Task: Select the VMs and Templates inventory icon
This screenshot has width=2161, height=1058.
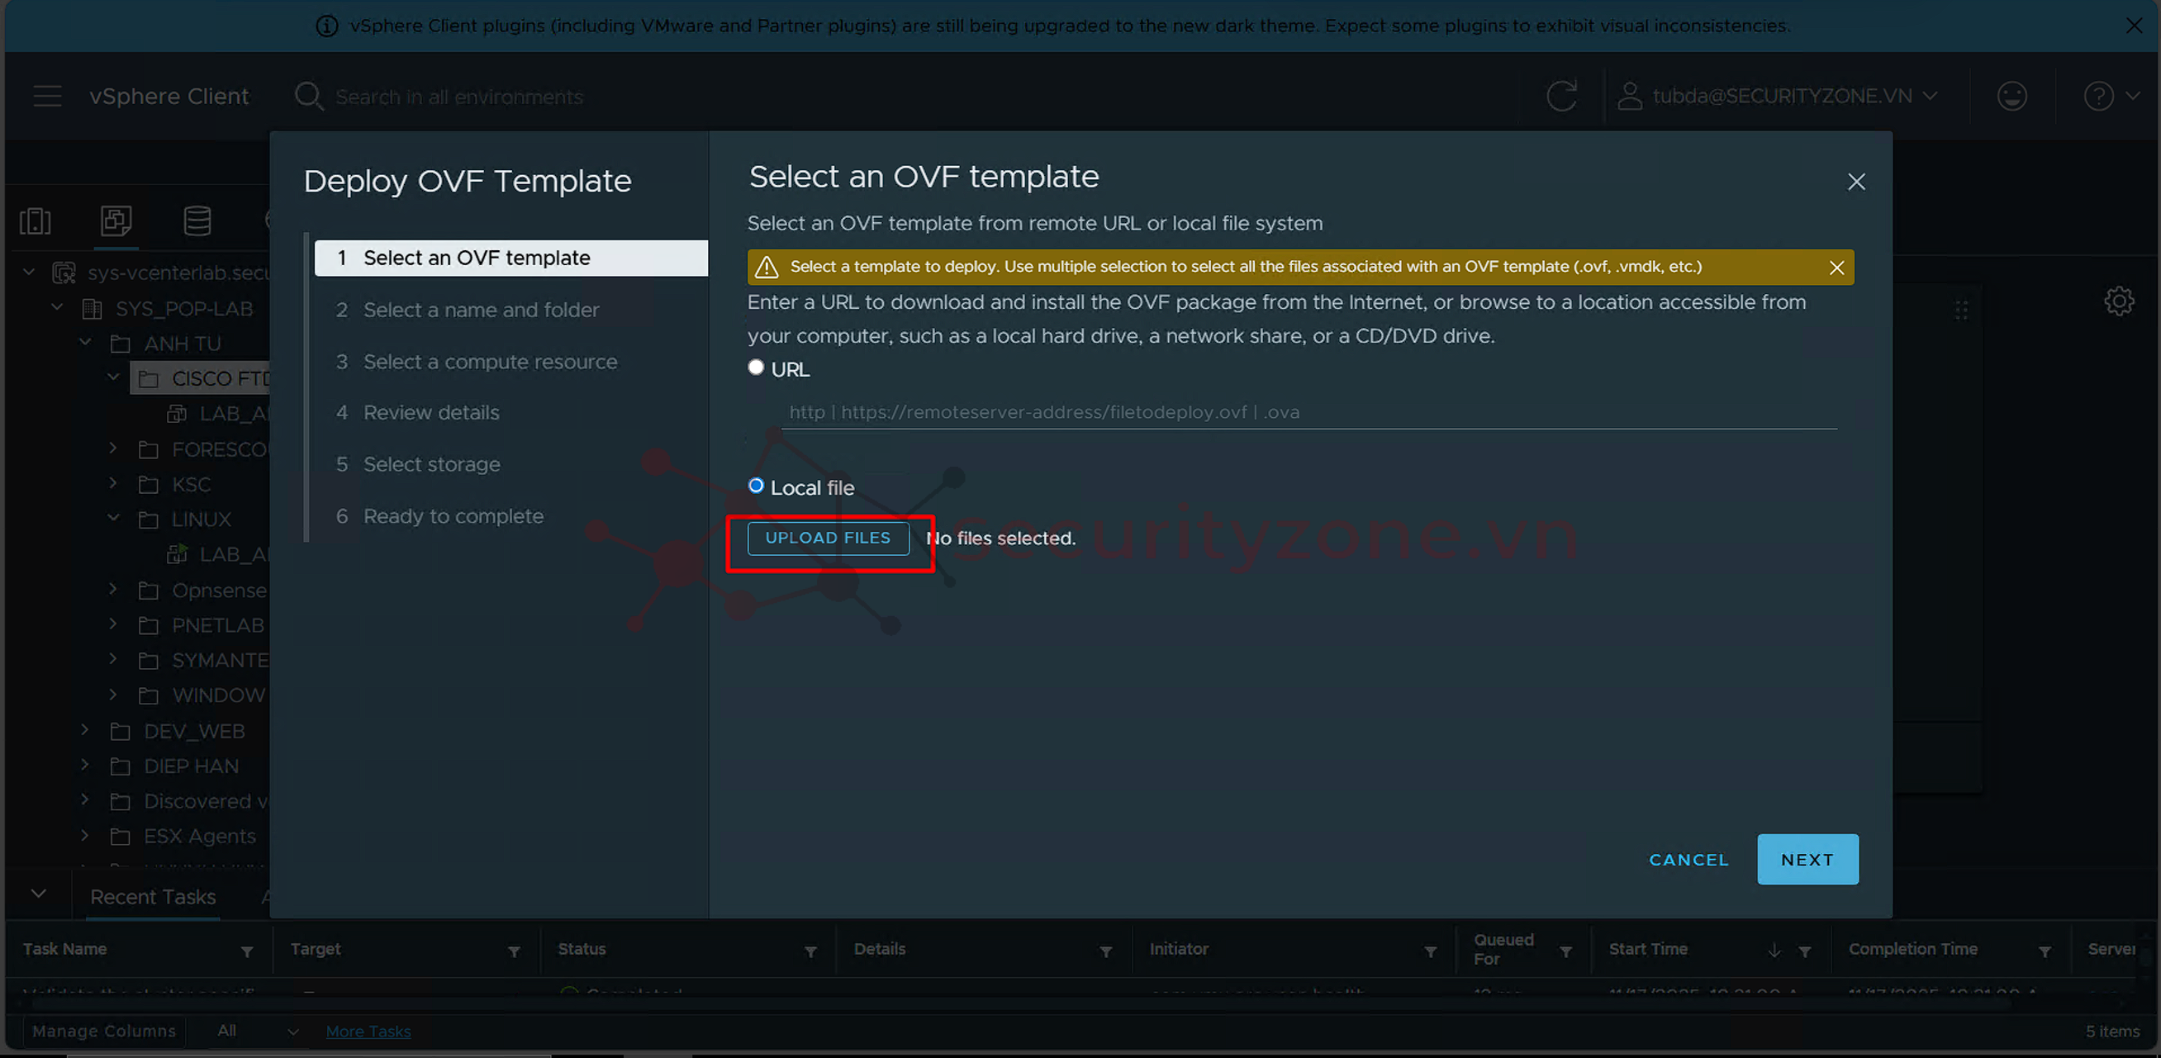Action: tap(116, 221)
